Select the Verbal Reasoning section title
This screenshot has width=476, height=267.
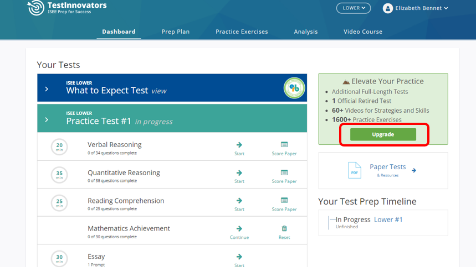(x=115, y=145)
